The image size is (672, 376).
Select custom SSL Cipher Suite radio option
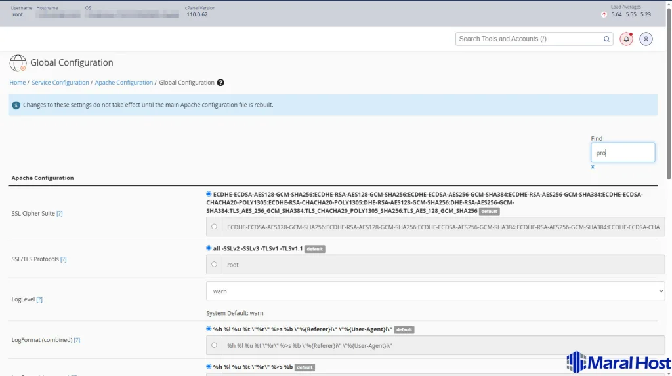click(x=214, y=227)
